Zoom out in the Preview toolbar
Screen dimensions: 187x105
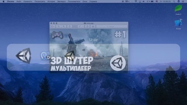[x=59, y=27]
